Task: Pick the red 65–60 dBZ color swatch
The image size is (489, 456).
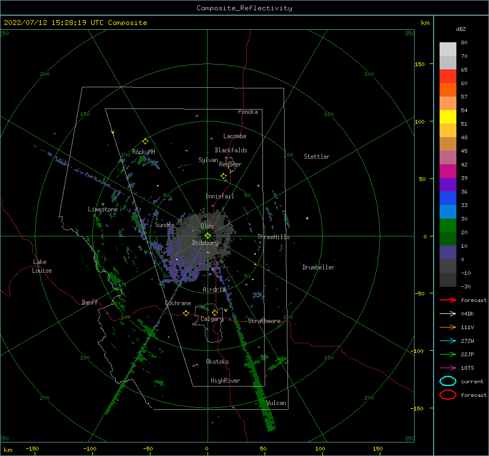Action: point(448,76)
